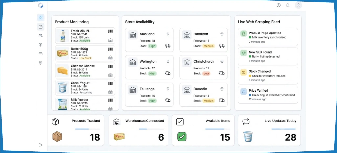Click the Live Updates Today progress bar
The image size is (337, 153).
pos(284,129)
